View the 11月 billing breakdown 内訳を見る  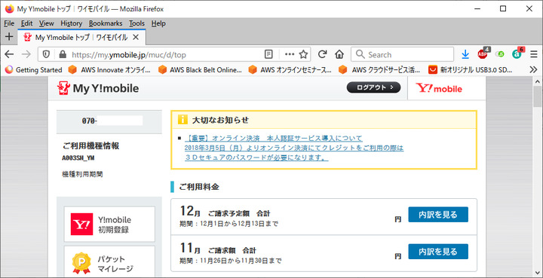(438, 252)
